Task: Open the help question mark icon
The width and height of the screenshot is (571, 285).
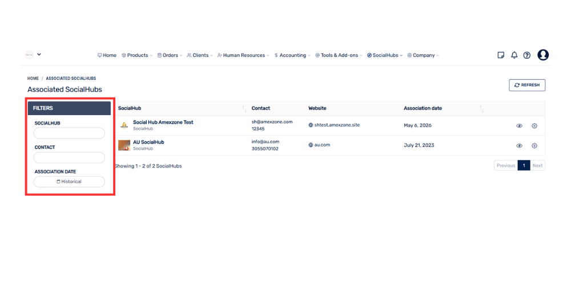Action: click(x=527, y=55)
